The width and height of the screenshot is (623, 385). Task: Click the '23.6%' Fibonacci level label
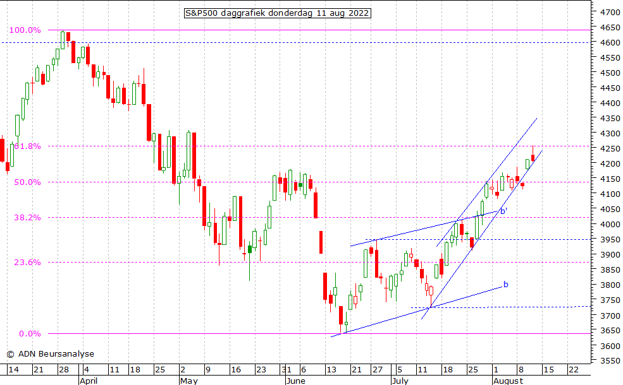[x=27, y=263]
